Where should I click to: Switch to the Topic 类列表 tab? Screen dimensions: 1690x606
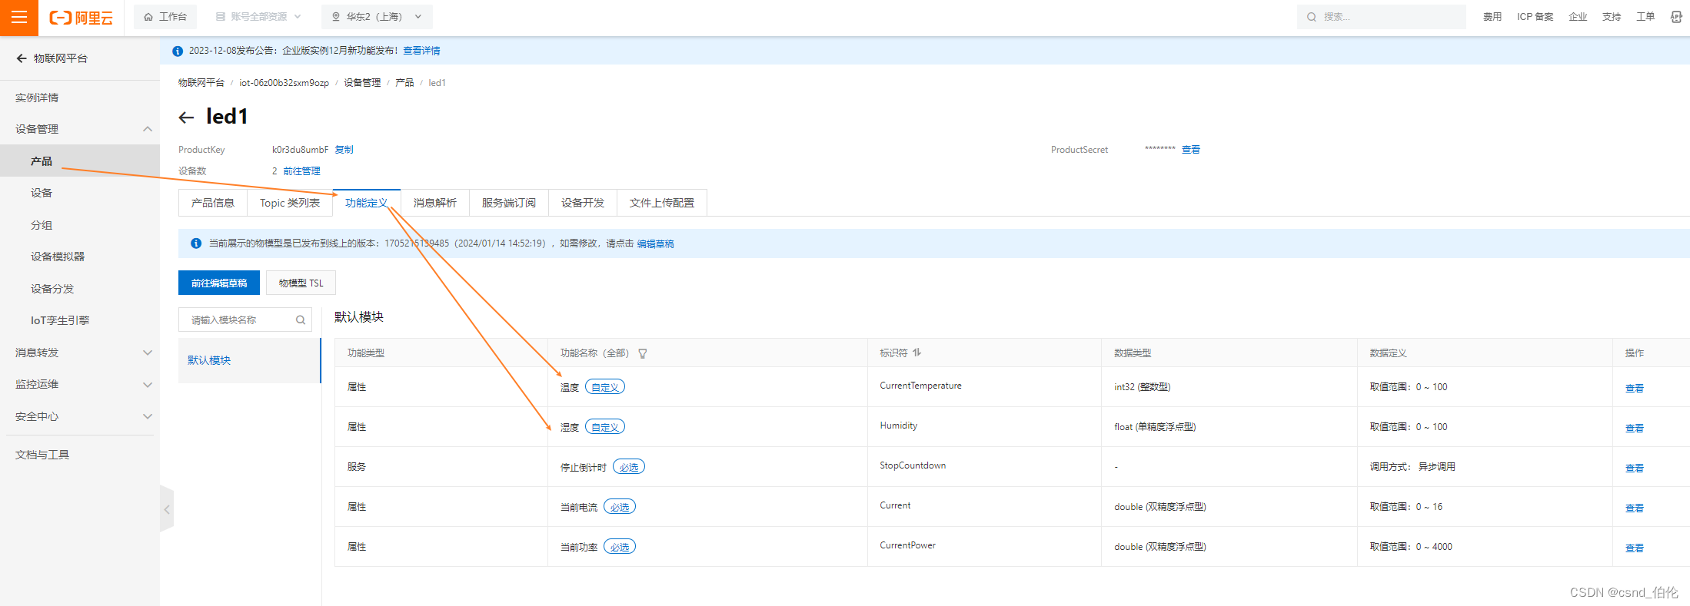pos(290,203)
